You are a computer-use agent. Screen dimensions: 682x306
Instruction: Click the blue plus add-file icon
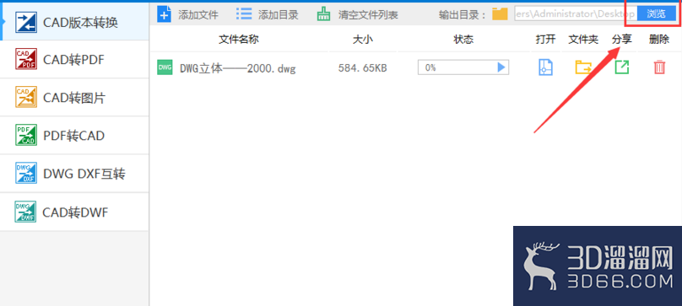[x=164, y=13]
